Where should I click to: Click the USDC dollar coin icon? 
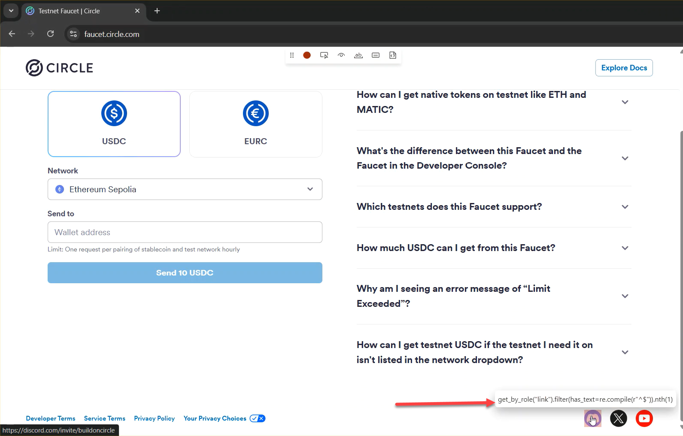[x=114, y=113]
